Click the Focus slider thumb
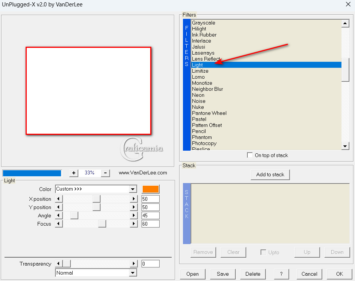This screenshot has width=355, height=281. pyautogui.click(x=102, y=224)
